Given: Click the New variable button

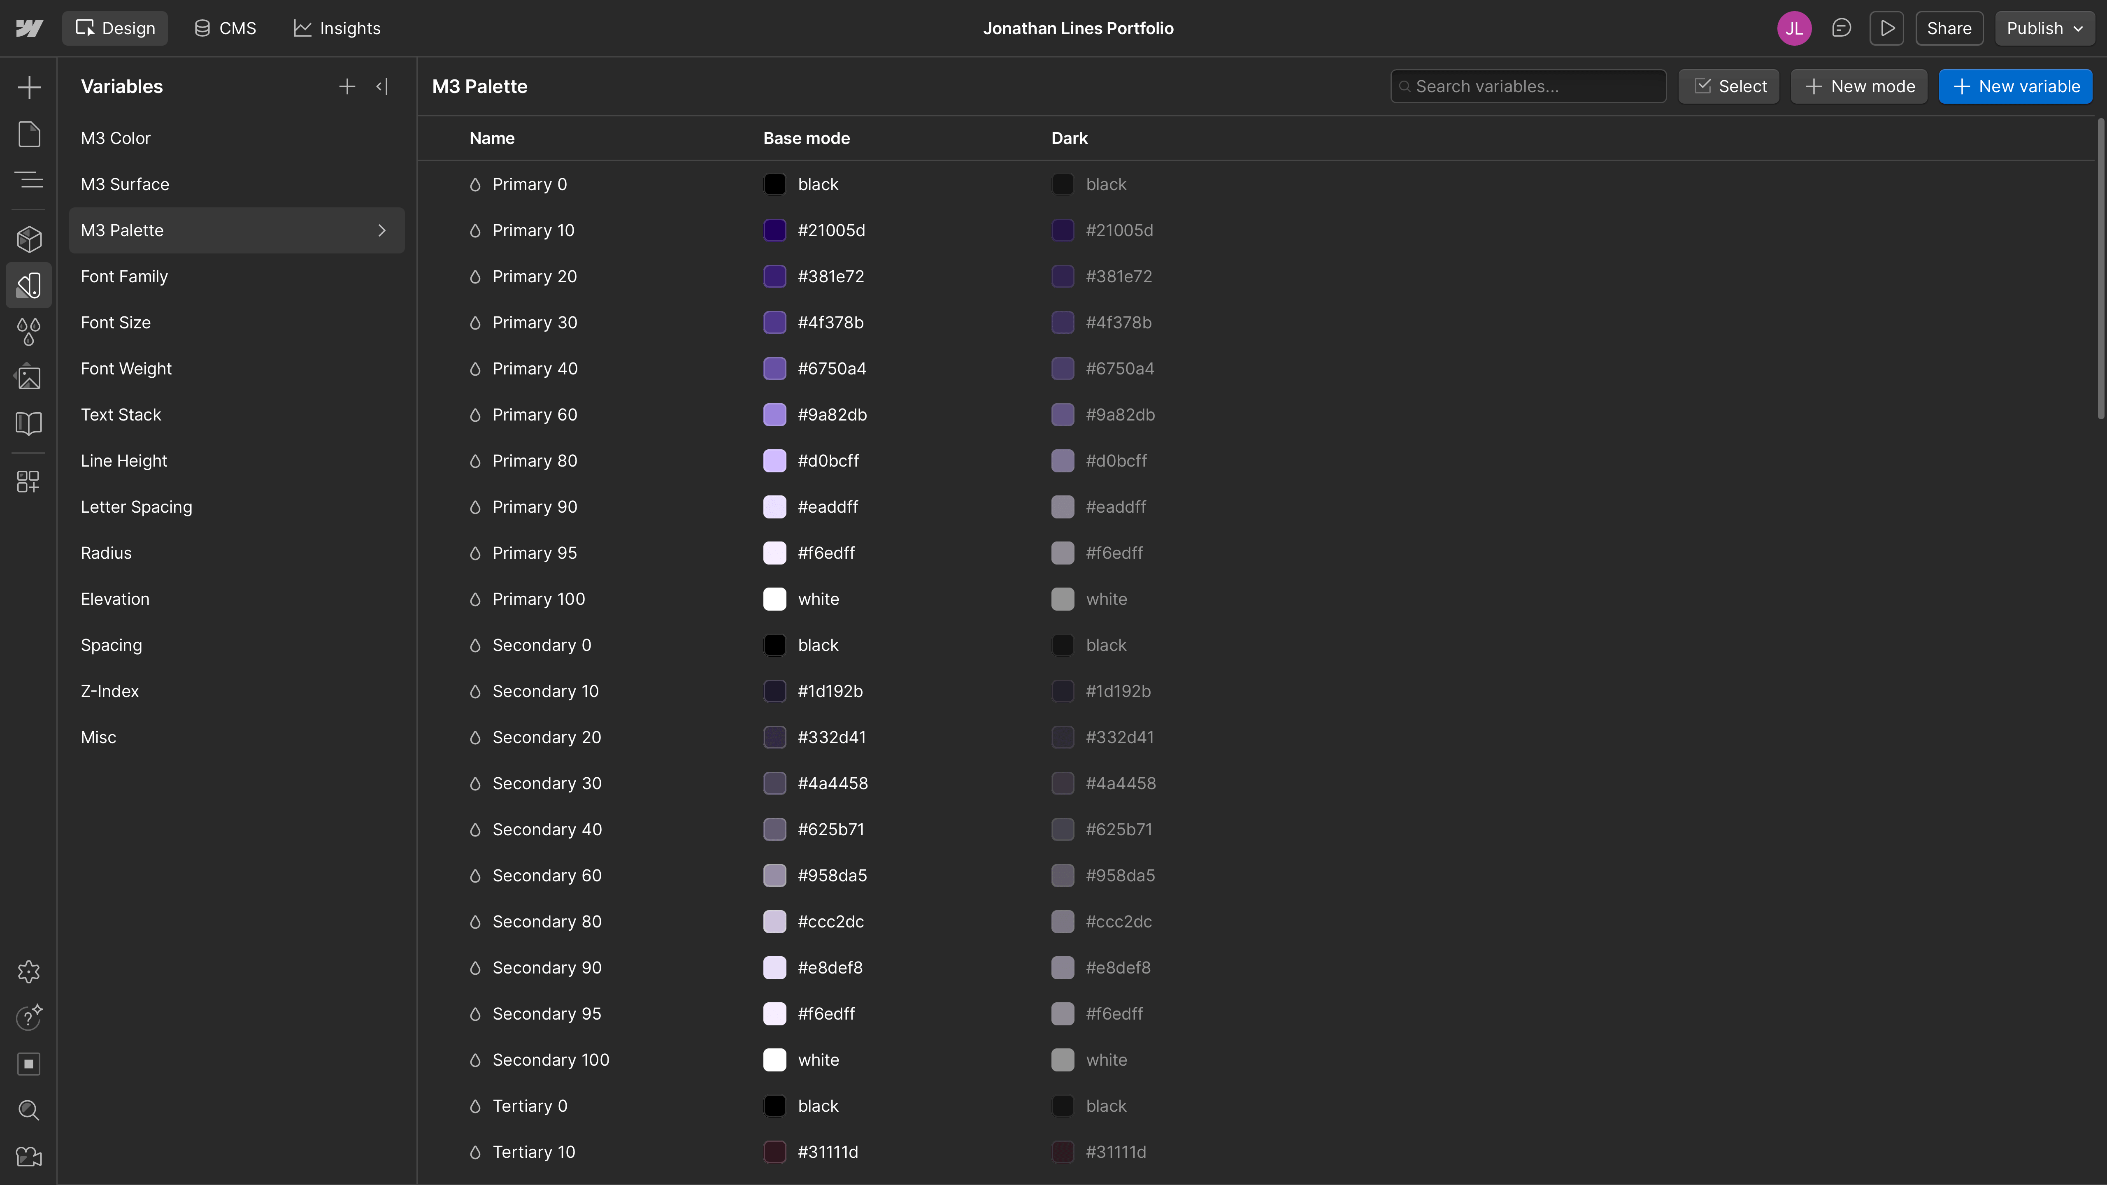Looking at the screenshot, I should point(2015,87).
